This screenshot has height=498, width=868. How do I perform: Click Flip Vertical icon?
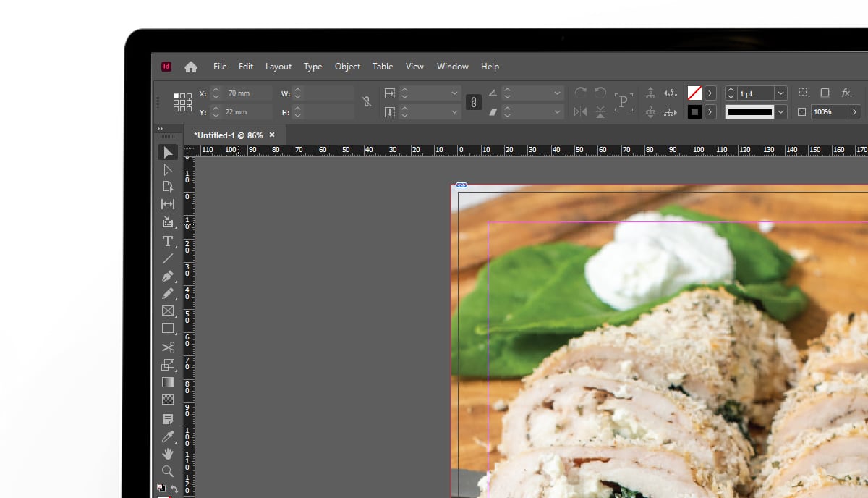pyautogui.click(x=600, y=111)
